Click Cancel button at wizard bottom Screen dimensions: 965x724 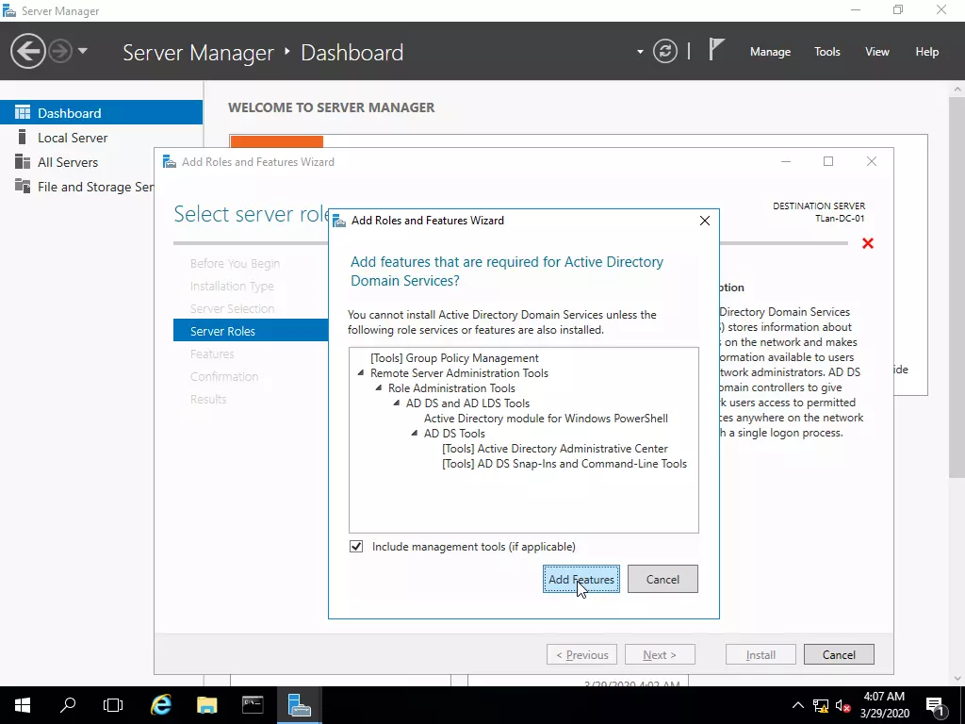tap(839, 654)
